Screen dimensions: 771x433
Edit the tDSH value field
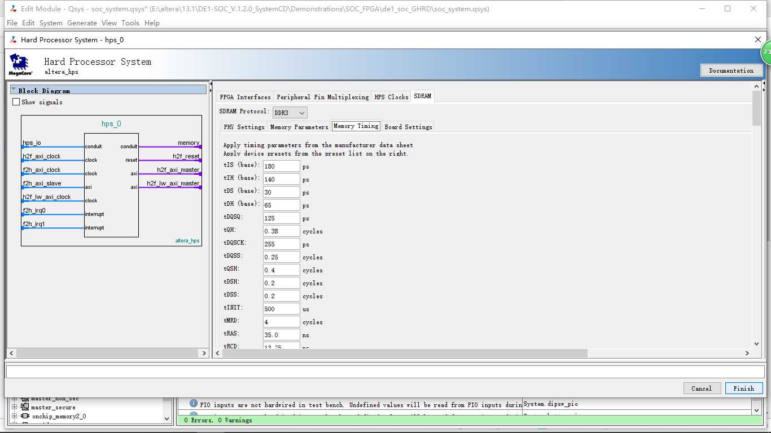click(281, 283)
